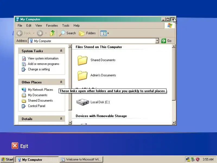Click the safely remove hardware tray icon
The width and height of the screenshot is (217, 163).
(193, 159)
